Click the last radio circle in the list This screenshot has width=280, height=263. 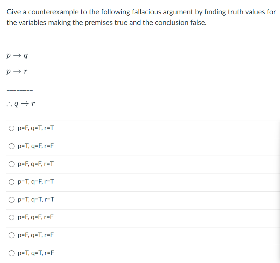pos(11,253)
